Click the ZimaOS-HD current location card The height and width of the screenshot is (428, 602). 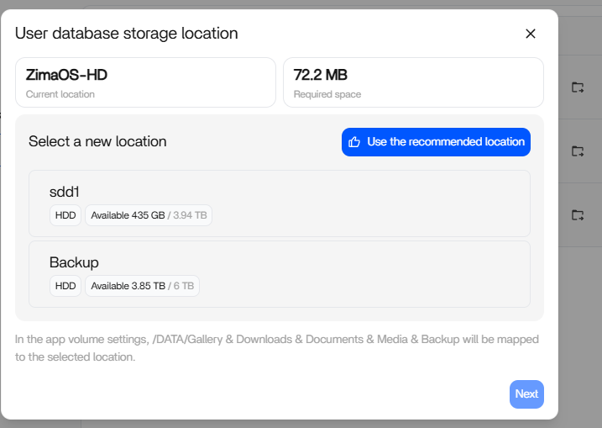tap(145, 82)
